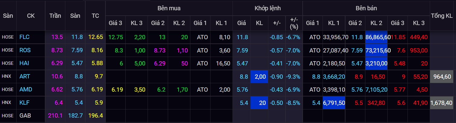Click KLF total volume 1,678,40 cell

pyautogui.click(x=442, y=103)
